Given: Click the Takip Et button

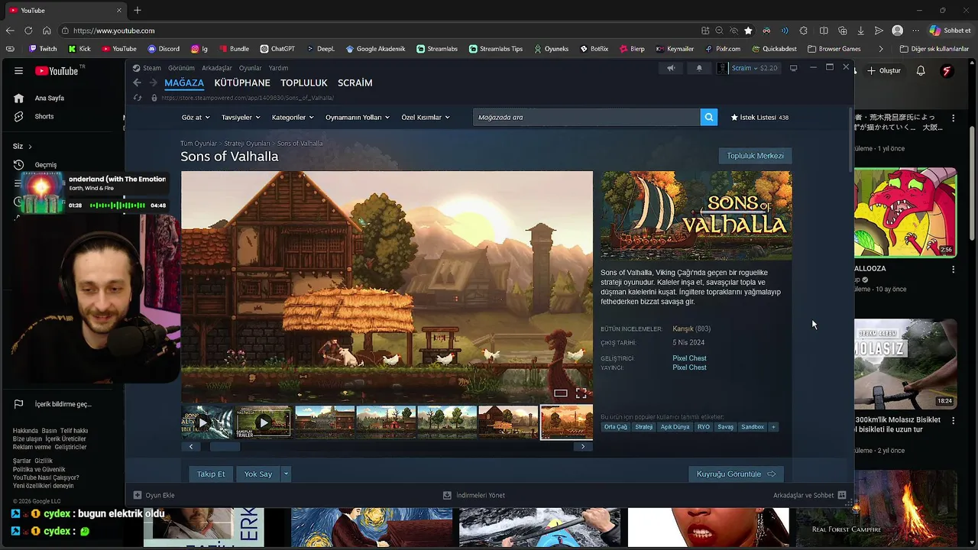Looking at the screenshot, I should (211, 474).
